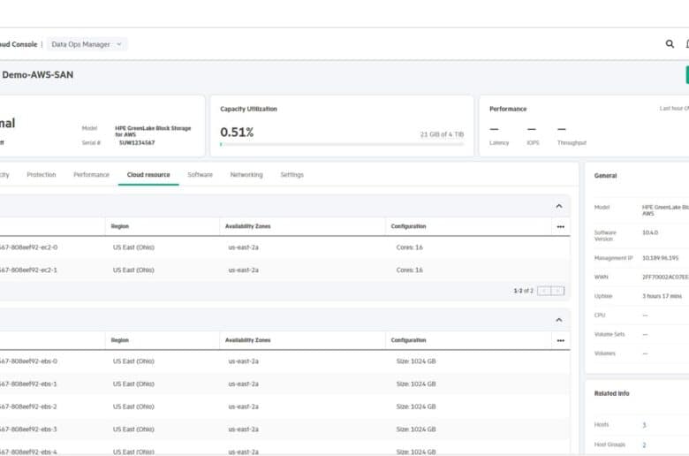Select the ebs-1 volume row name
This screenshot has width=689, height=456.
(x=28, y=384)
